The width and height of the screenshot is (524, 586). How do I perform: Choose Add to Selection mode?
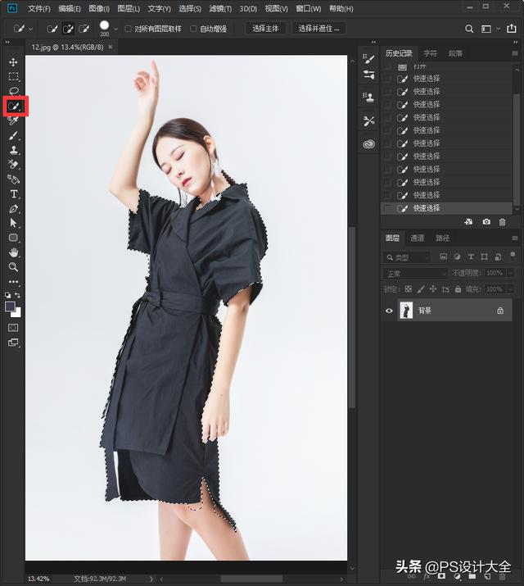(x=68, y=29)
